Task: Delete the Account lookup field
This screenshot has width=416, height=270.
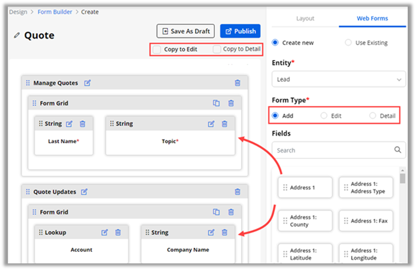Action: coord(118,232)
